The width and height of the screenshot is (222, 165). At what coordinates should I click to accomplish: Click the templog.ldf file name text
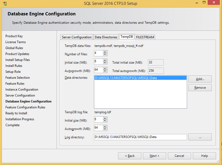pos(103,112)
